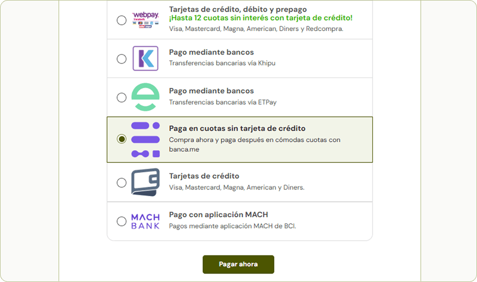This screenshot has width=477, height=282.
Task: Select the MACH application radio button
Action: (121, 221)
